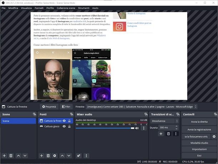Increase Durata value with up arrow
The width and height of the screenshot is (218, 164).
point(177,126)
